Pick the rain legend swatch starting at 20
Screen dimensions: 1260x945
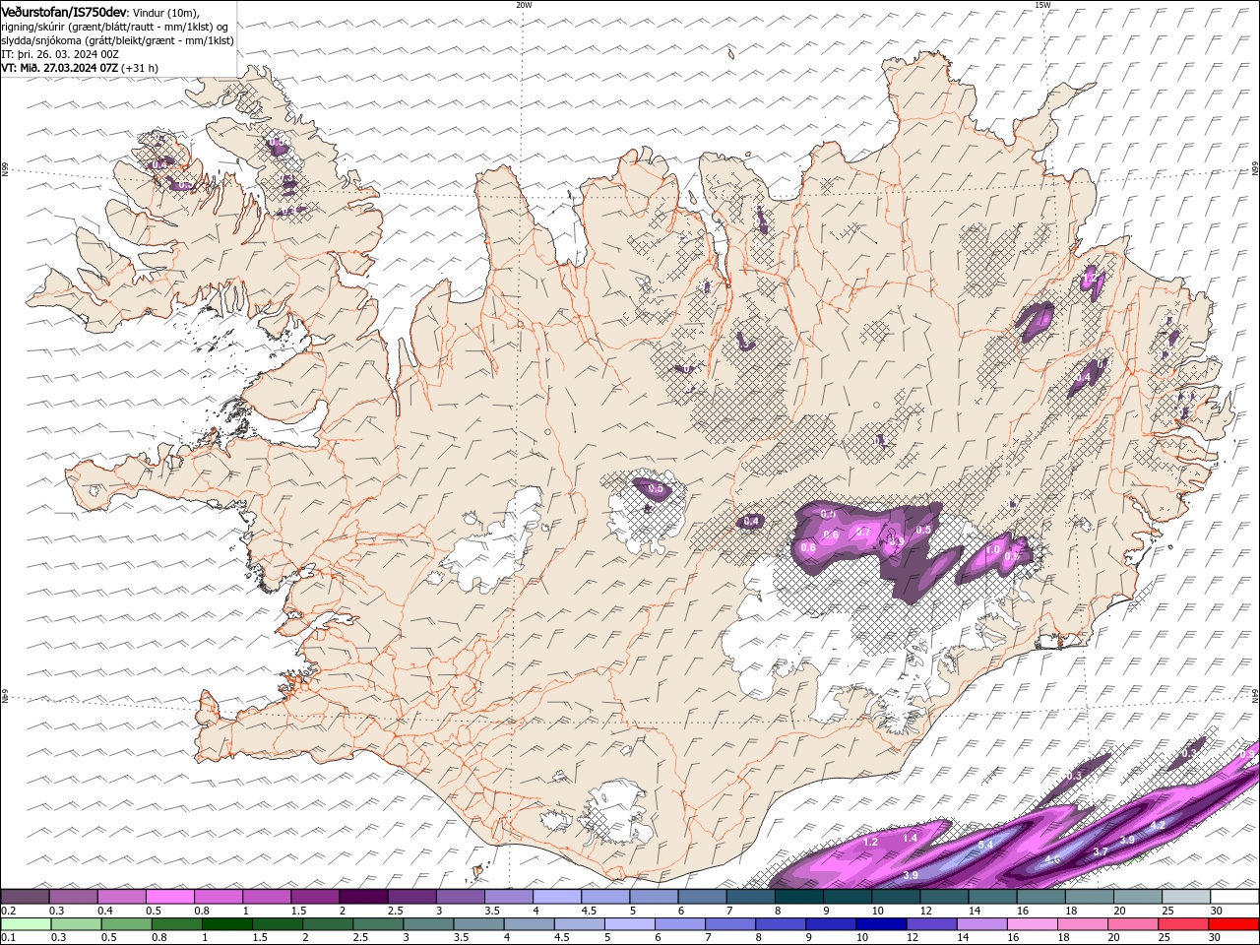point(1133,923)
